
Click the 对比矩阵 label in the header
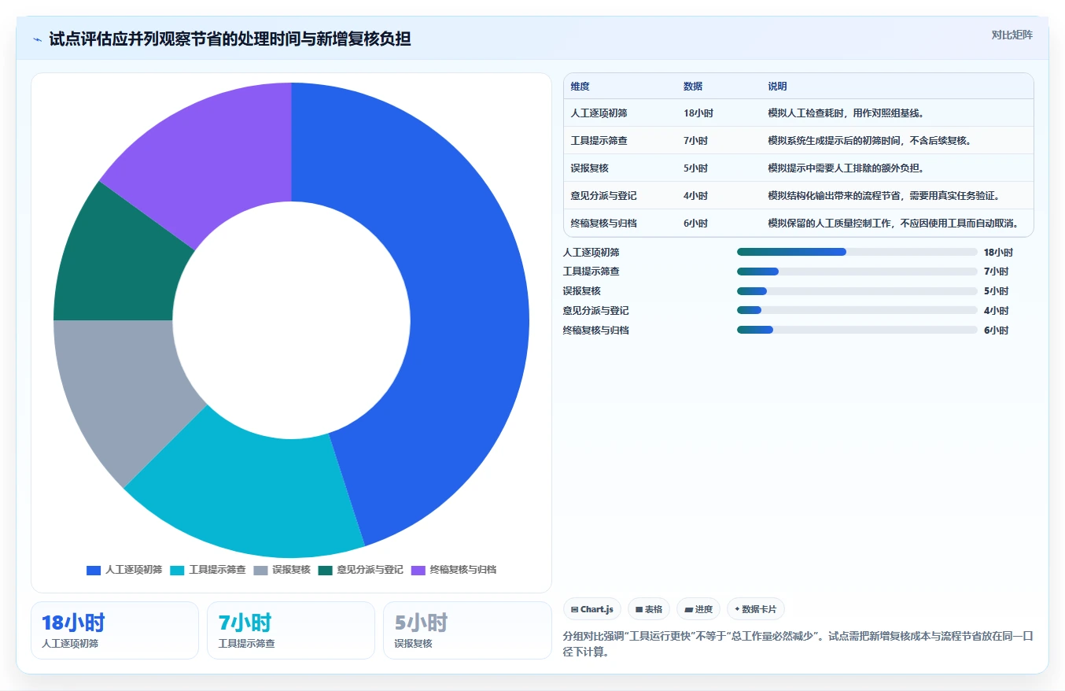[x=1012, y=35]
